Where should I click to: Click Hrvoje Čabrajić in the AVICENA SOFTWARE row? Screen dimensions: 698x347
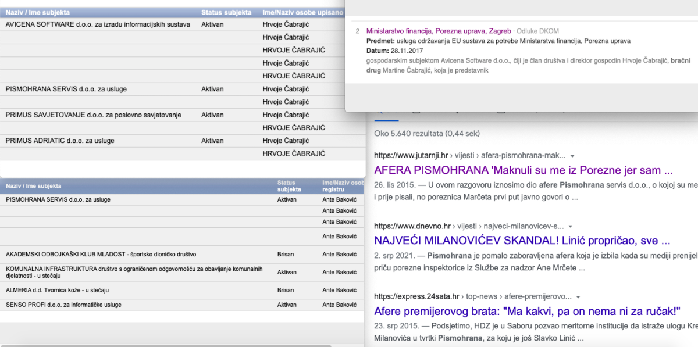tap(285, 24)
